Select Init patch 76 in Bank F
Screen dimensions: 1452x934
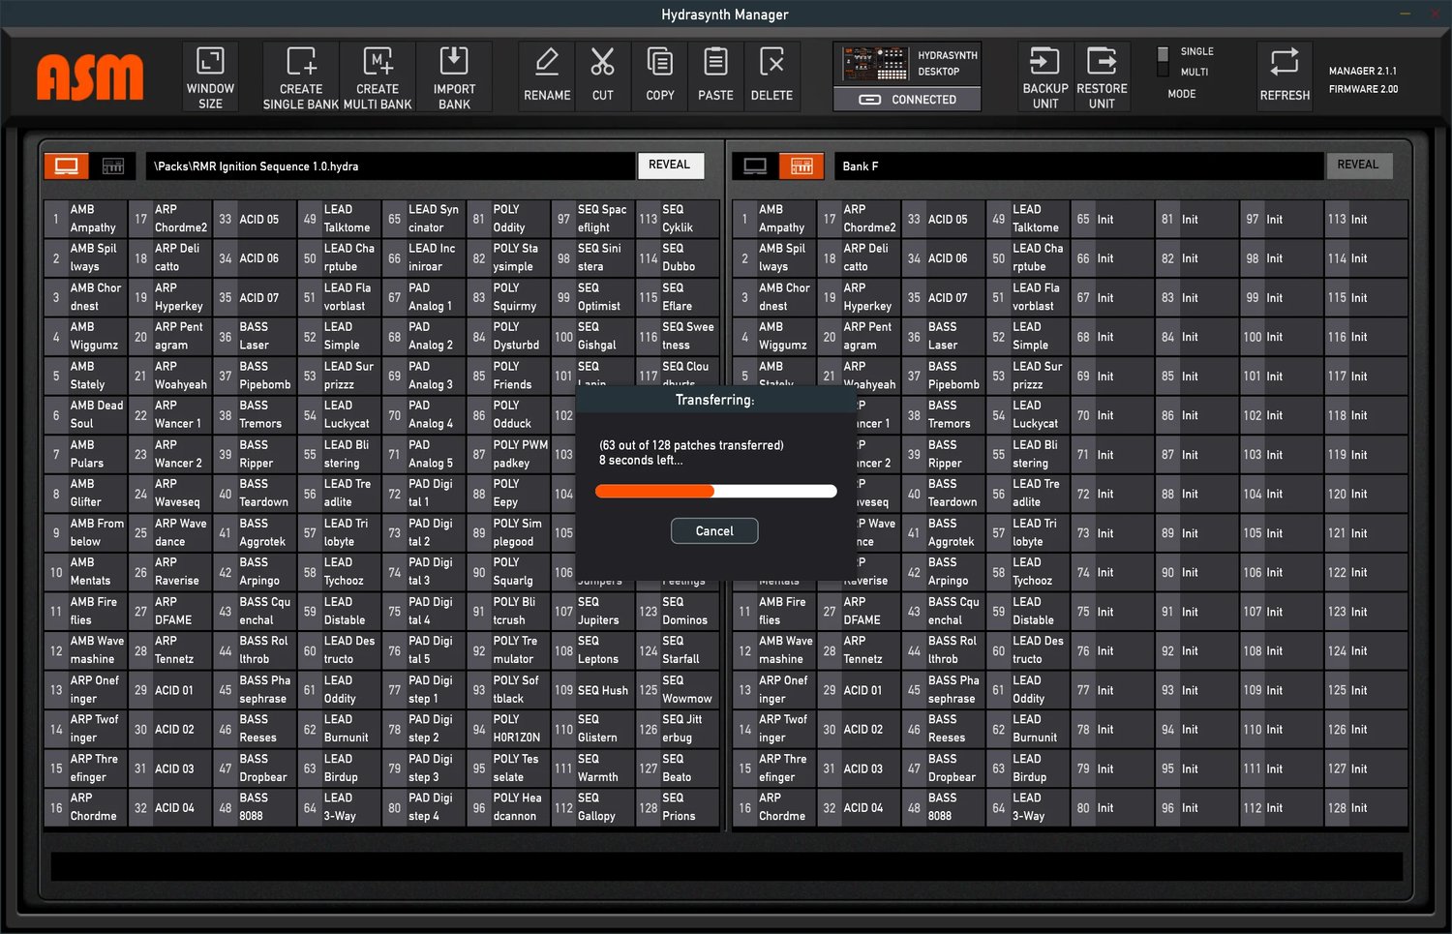point(1112,650)
